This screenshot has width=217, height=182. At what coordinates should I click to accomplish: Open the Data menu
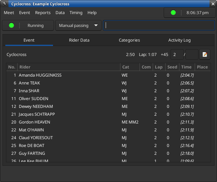[x=60, y=13]
